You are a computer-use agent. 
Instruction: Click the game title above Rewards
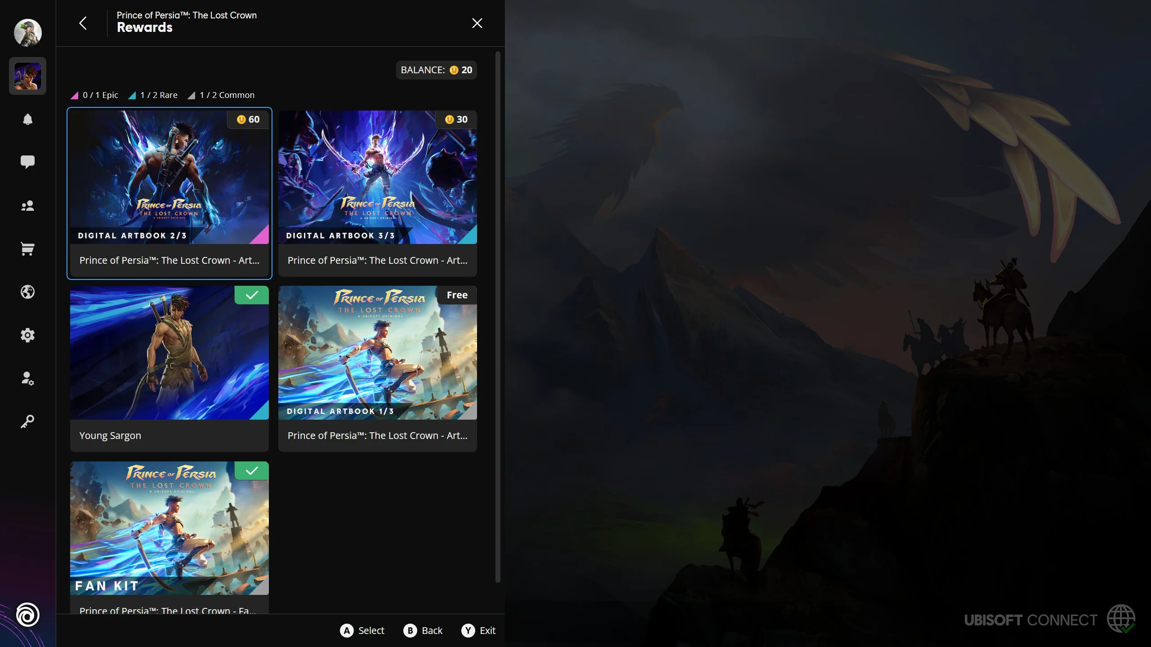(x=187, y=15)
